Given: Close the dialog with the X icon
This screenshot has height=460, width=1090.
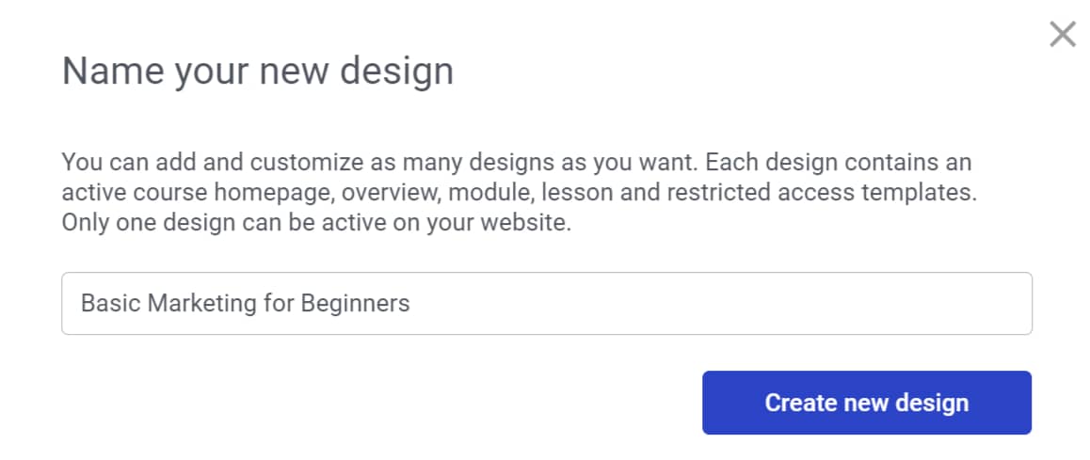Looking at the screenshot, I should 1062,34.
